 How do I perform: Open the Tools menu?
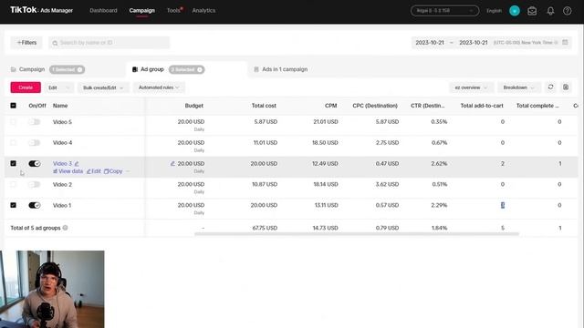tap(173, 10)
